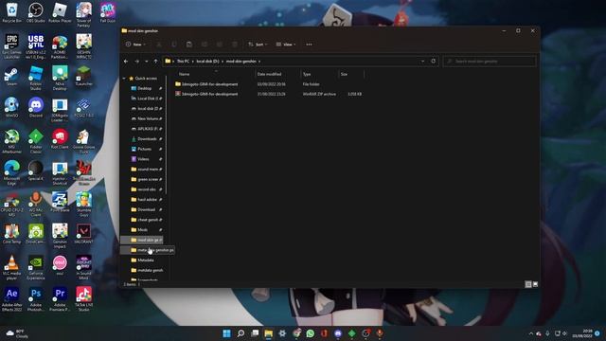
Task: Open Videos in Quick access
Action: [x=143, y=159]
